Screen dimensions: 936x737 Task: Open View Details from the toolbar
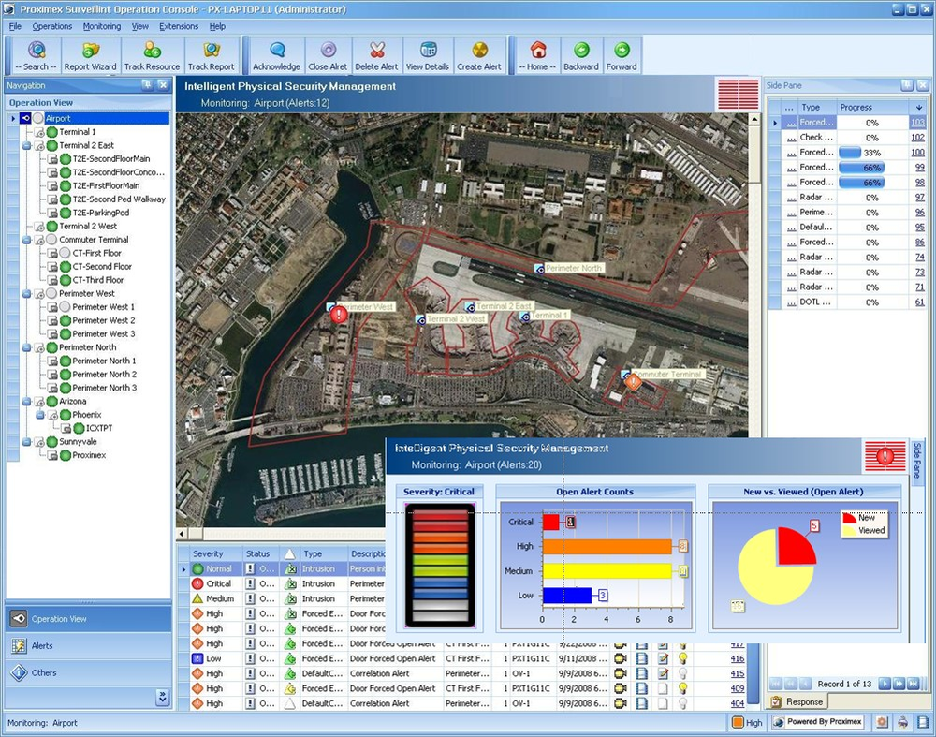click(x=428, y=54)
